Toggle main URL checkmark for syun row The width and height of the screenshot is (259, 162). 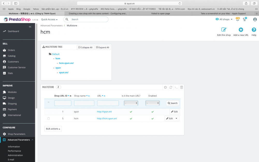pos(131,112)
